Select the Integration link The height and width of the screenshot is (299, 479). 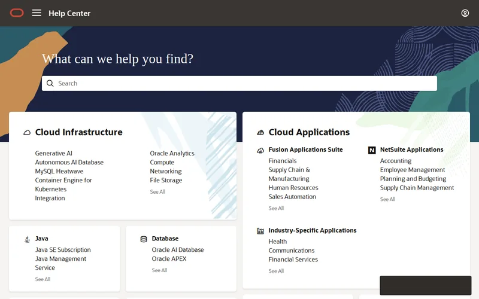(x=50, y=199)
